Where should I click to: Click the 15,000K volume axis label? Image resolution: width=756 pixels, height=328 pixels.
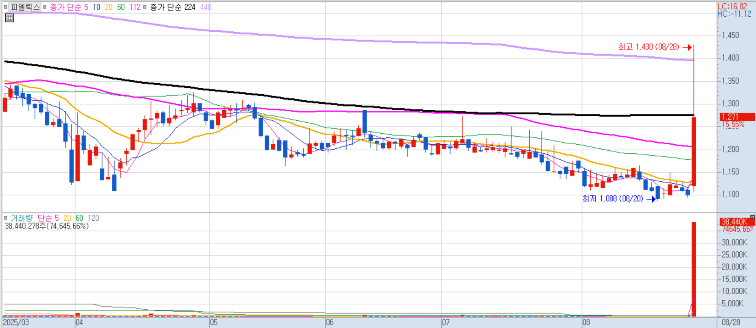734,279
